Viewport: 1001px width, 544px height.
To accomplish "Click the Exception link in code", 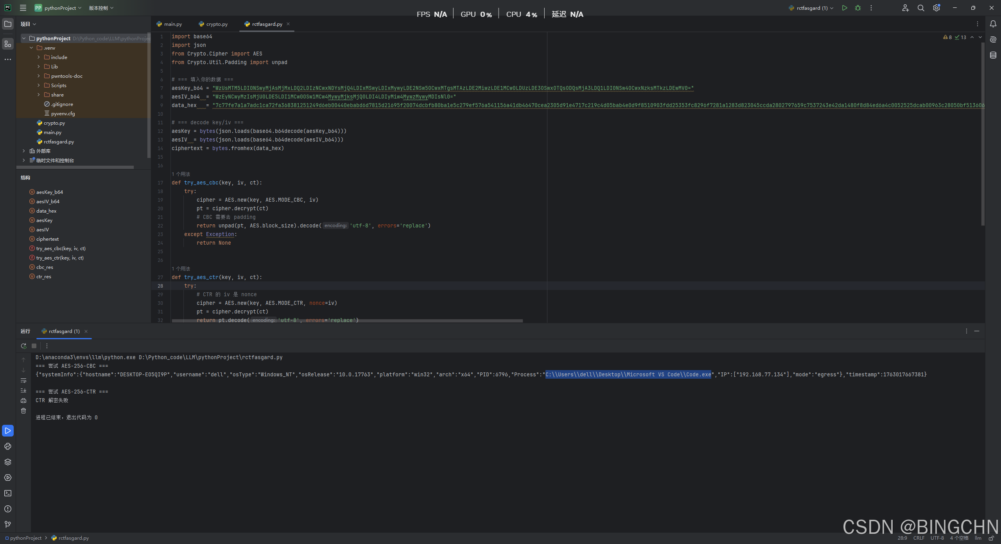I will pos(220,234).
